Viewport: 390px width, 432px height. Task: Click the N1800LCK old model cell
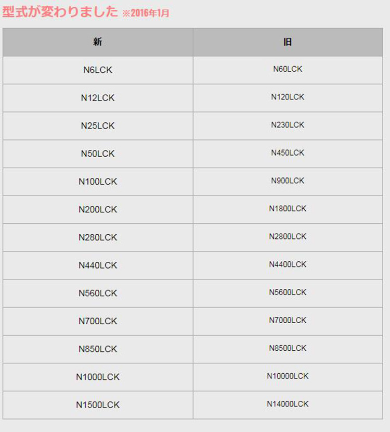click(x=288, y=209)
